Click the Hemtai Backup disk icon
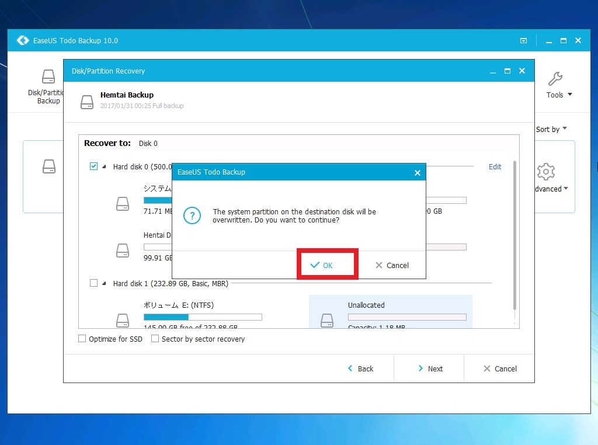The height and width of the screenshot is (445, 598). click(x=87, y=102)
